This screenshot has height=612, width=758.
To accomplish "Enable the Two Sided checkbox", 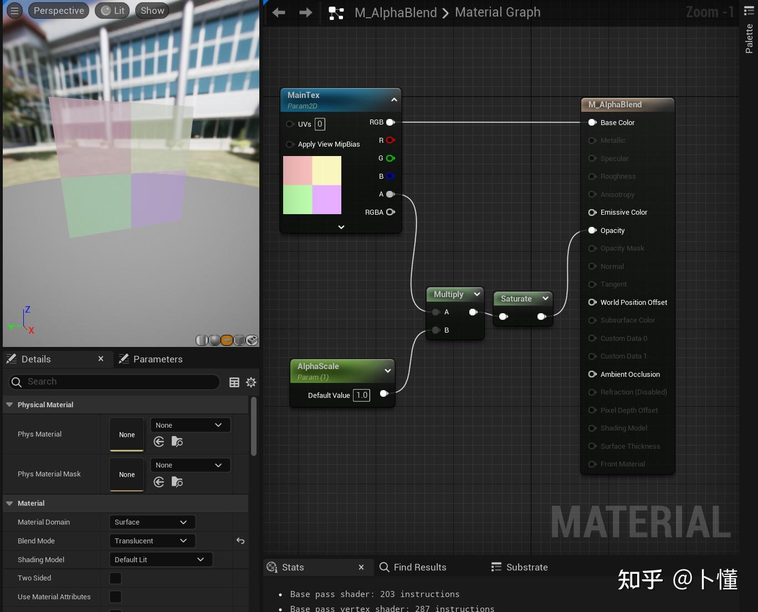I will (115, 578).
